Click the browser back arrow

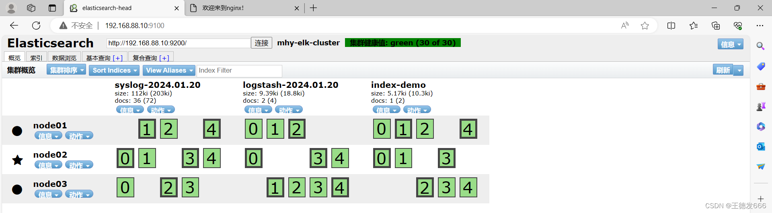14,26
